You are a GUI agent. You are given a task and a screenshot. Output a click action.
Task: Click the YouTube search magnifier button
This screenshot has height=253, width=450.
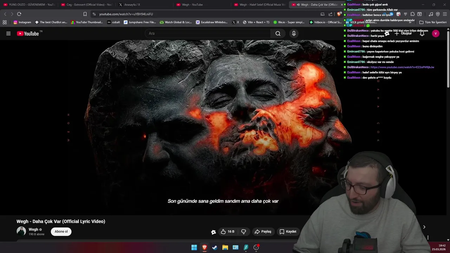pos(278,33)
